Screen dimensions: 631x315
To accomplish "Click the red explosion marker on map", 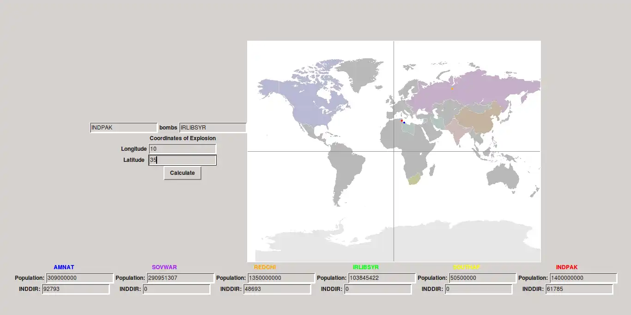I will pos(401,121).
